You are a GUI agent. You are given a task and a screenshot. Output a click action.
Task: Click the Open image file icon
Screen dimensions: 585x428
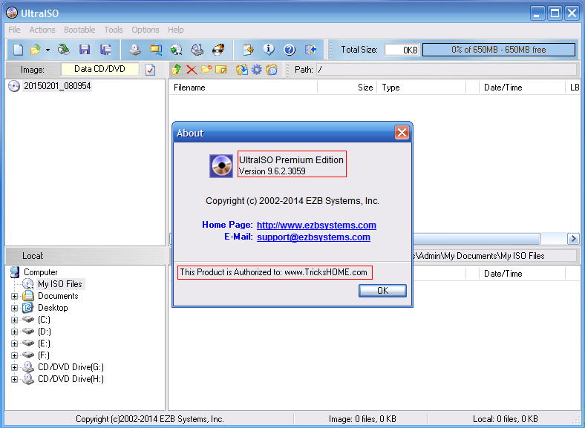tap(36, 50)
